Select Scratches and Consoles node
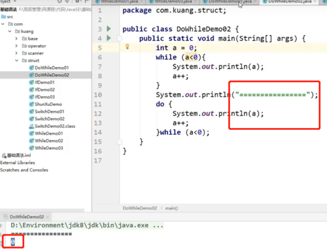Image resolution: width=327 pixels, height=249 pixels. (24, 170)
